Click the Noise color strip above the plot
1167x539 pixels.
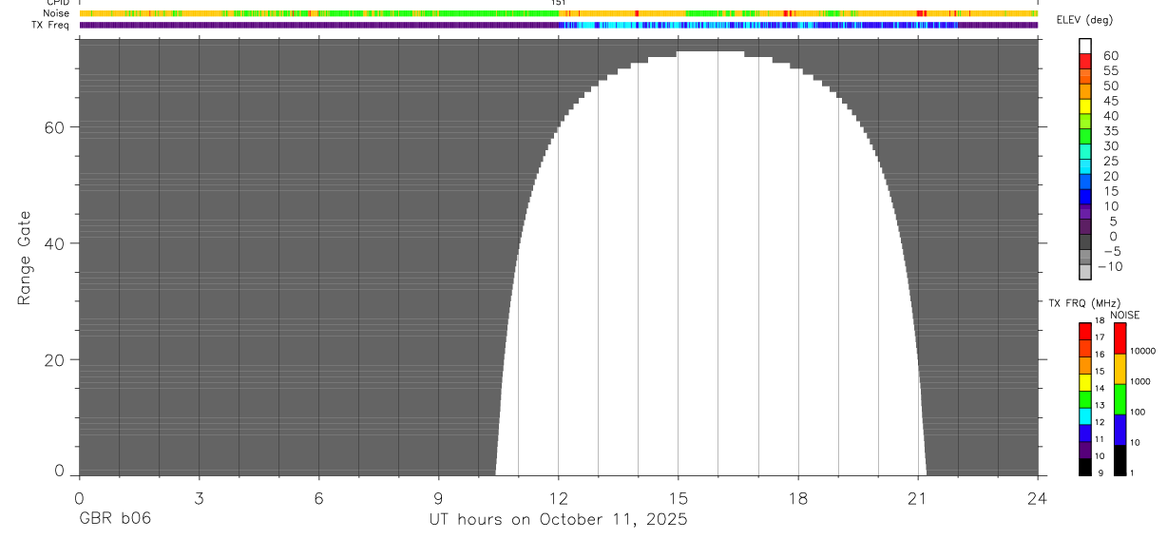point(558,13)
